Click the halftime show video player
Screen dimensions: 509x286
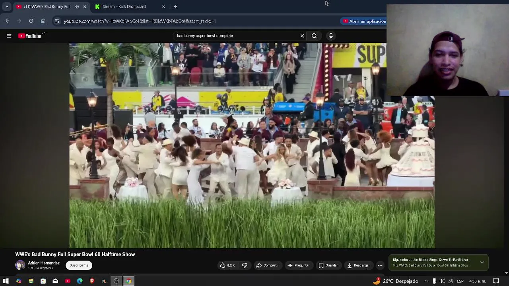(x=252, y=145)
